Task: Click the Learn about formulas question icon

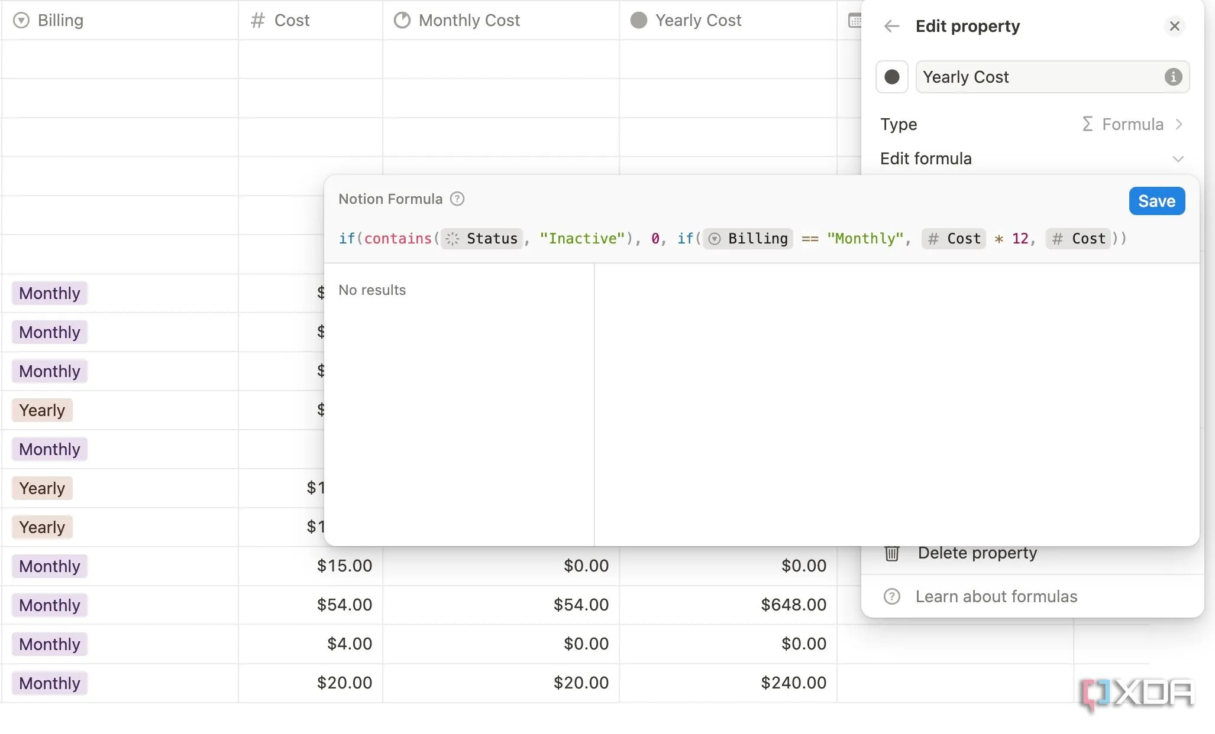Action: click(891, 596)
